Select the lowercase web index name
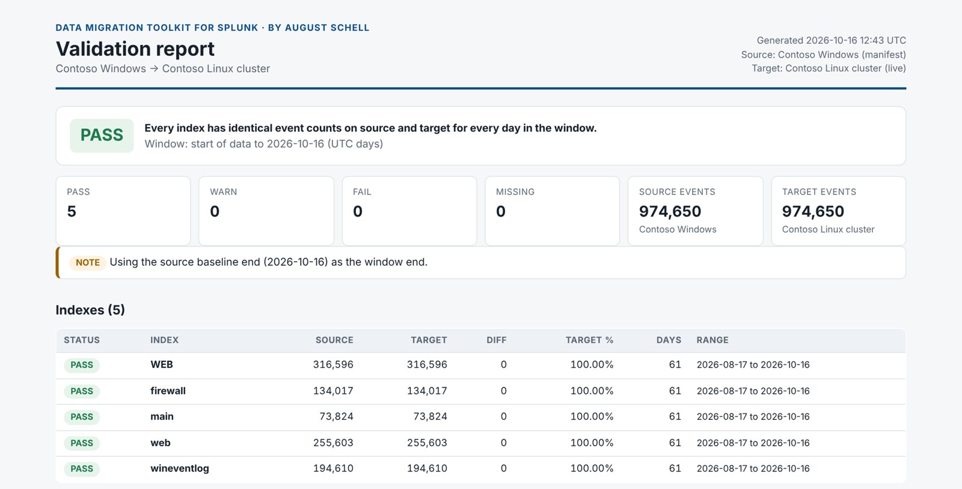Screen dimensions: 962x489 [x=161, y=443]
